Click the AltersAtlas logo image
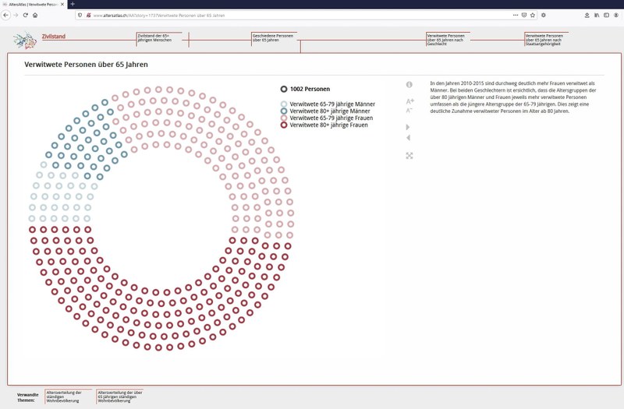This screenshot has width=624, height=409. [x=25, y=40]
